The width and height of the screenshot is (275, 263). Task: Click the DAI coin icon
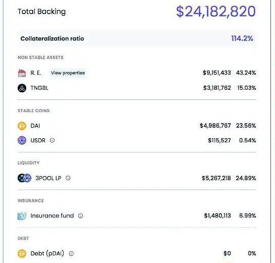[x=22, y=126]
